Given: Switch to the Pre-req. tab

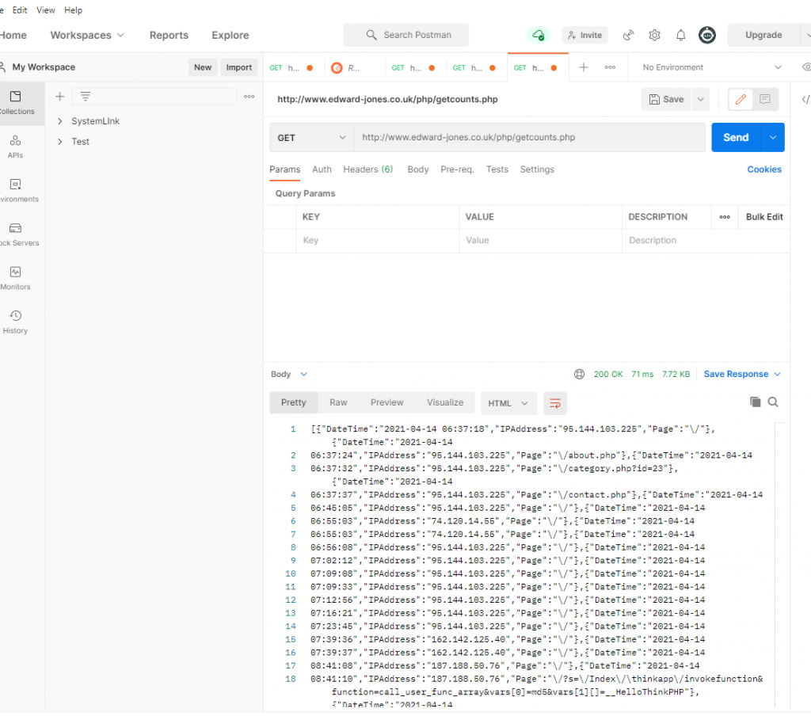Looking at the screenshot, I should pos(457,169).
